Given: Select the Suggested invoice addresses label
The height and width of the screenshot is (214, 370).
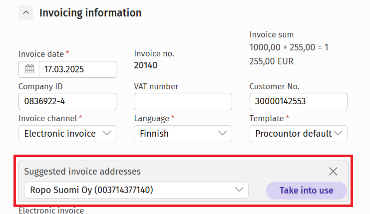Looking at the screenshot, I should tap(82, 171).
